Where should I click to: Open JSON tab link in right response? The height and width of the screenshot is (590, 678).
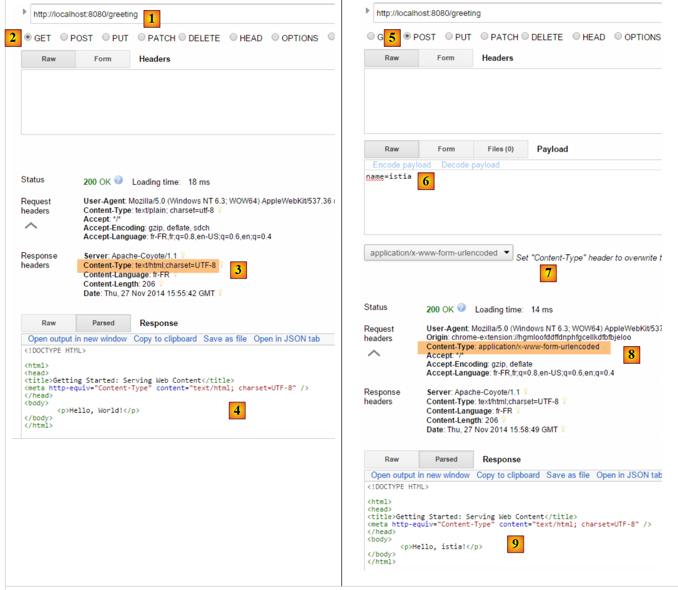[628, 475]
